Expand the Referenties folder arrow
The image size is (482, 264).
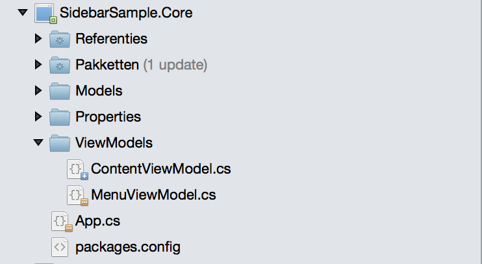click(38, 39)
